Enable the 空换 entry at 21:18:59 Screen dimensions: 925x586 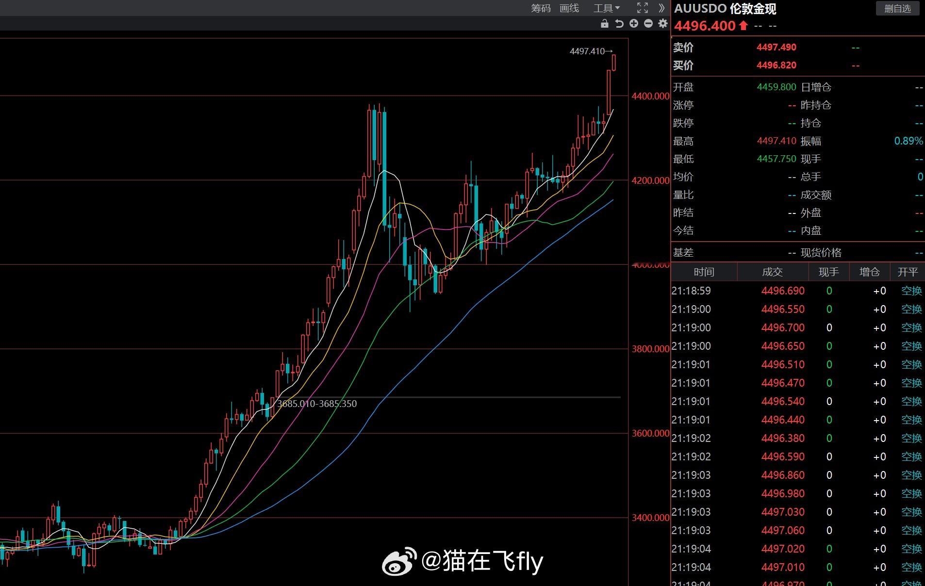(912, 291)
